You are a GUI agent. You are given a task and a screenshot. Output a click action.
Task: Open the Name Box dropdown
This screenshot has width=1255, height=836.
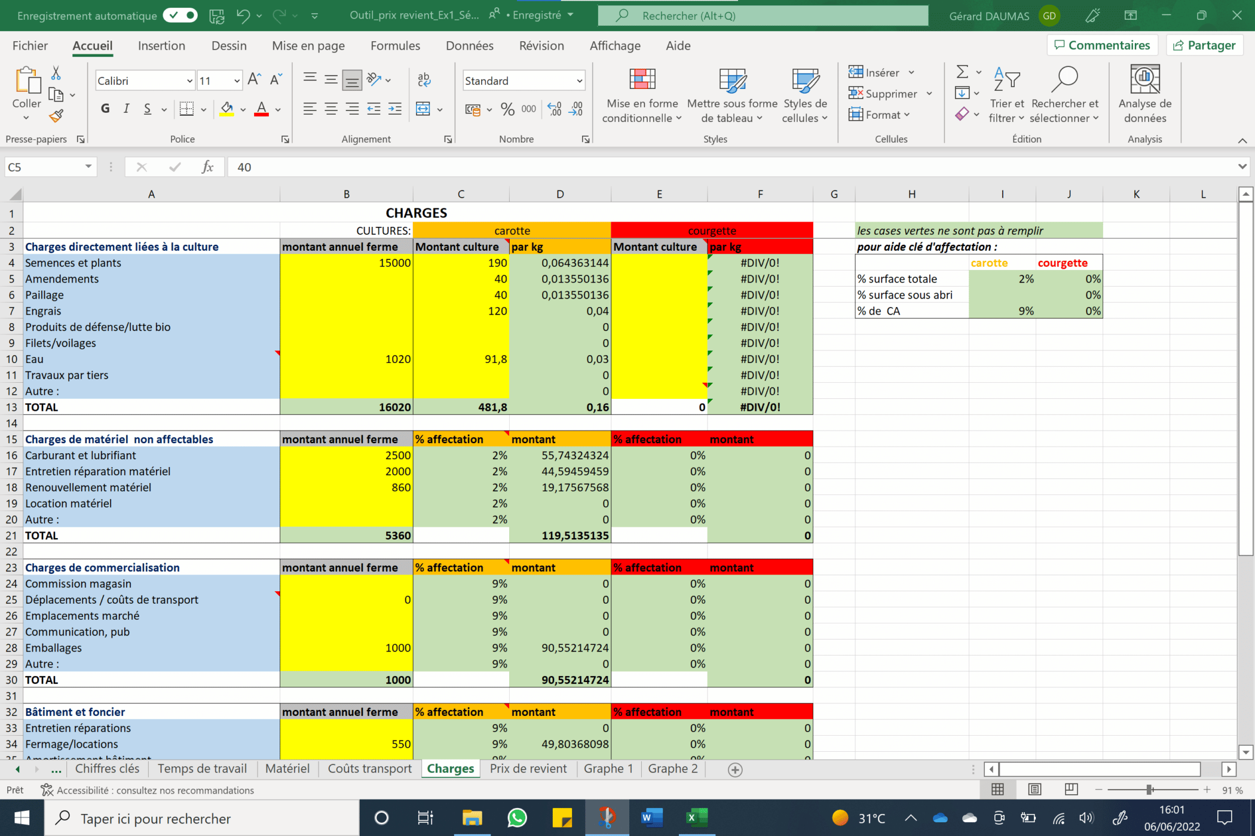88,167
